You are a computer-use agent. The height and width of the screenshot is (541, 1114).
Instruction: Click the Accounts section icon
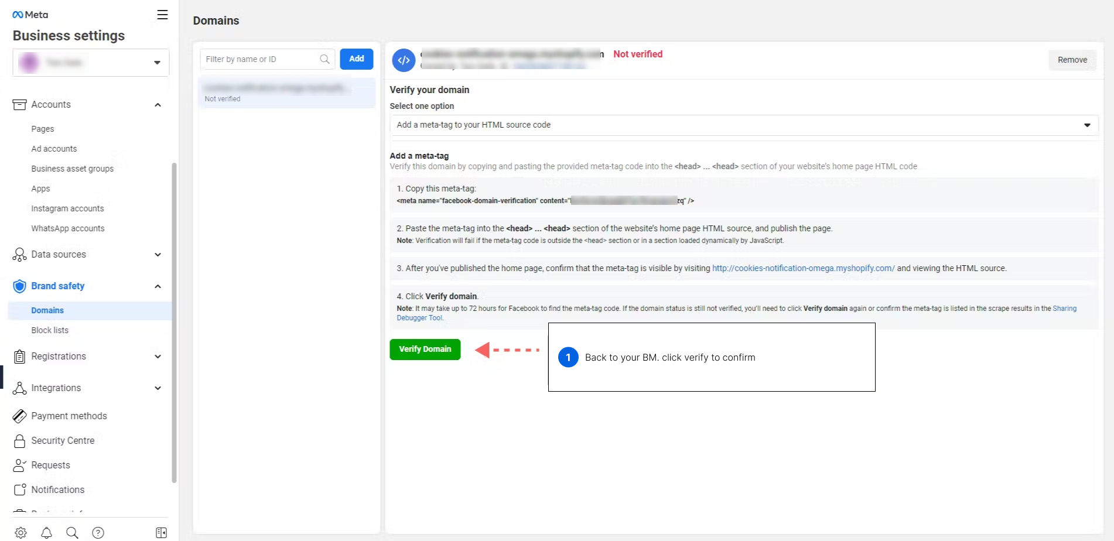[19, 105]
